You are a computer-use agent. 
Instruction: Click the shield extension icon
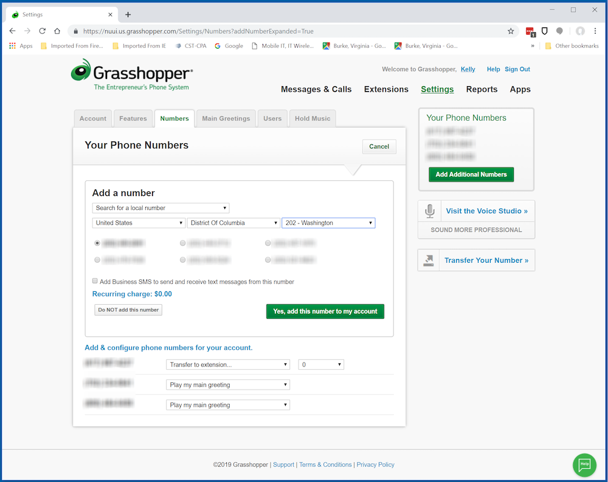pos(544,31)
